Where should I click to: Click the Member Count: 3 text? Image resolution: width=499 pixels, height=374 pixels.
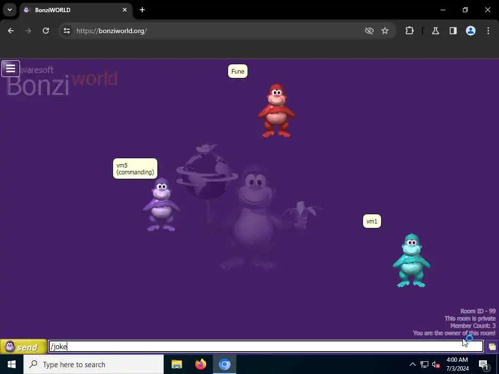click(473, 326)
